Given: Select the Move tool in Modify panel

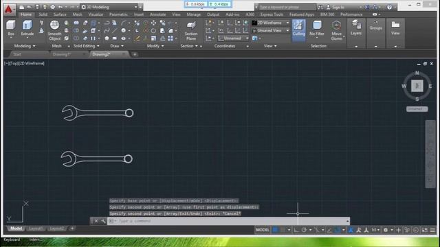Looking at the screenshot, I should pos(154,23).
